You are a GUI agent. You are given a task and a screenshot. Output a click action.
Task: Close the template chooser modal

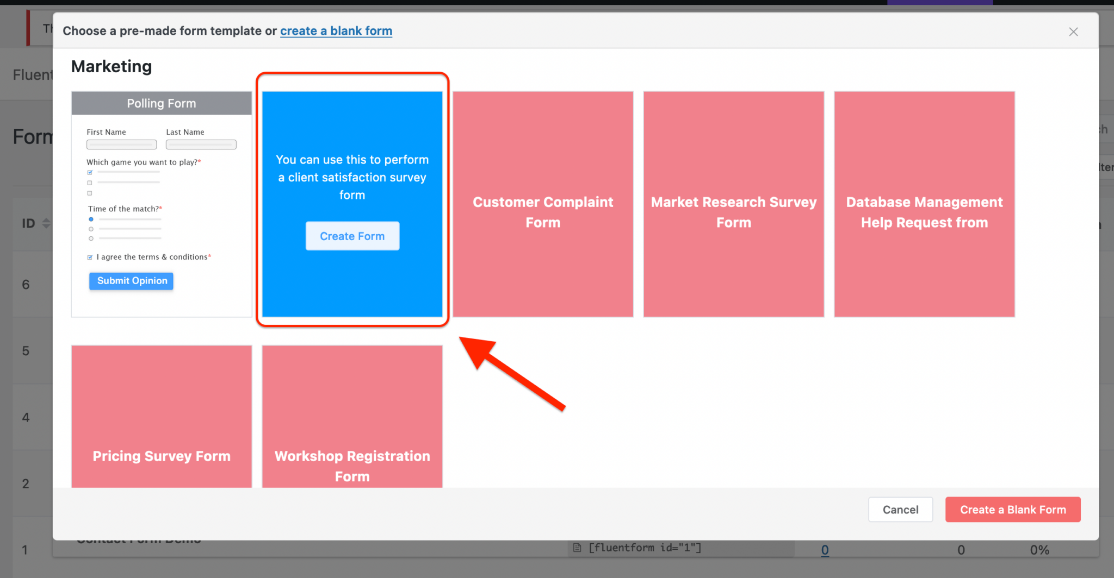(1073, 32)
